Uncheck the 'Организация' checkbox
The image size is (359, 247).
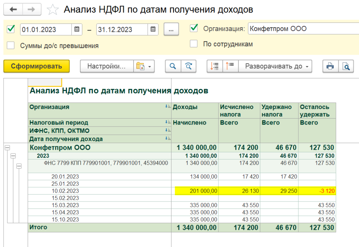point(194,28)
